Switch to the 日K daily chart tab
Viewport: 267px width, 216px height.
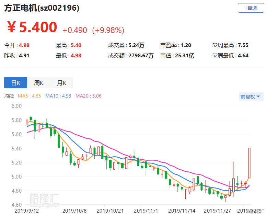(15, 83)
